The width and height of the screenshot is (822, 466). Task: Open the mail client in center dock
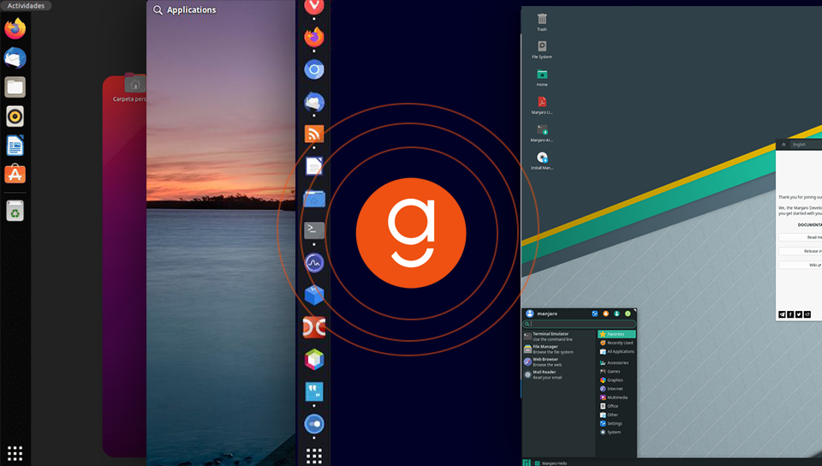(314, 102)
